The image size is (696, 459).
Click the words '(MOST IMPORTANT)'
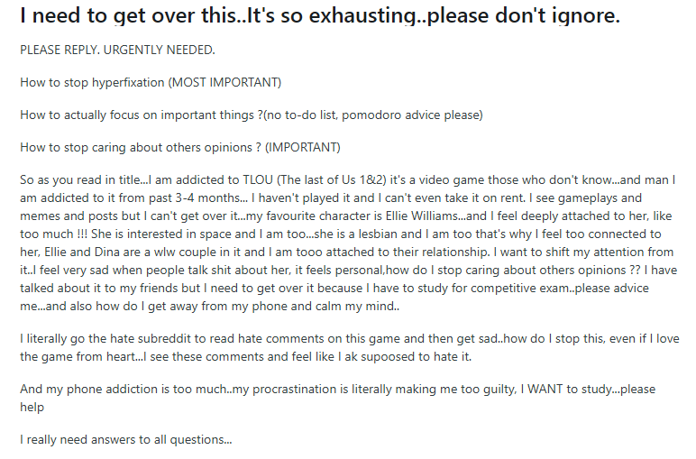point(224,83)
